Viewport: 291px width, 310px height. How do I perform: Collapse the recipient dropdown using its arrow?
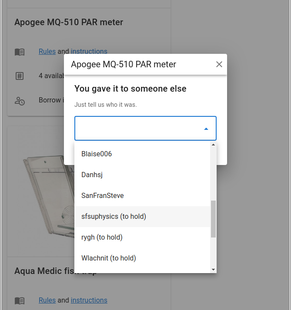[206, 129]
